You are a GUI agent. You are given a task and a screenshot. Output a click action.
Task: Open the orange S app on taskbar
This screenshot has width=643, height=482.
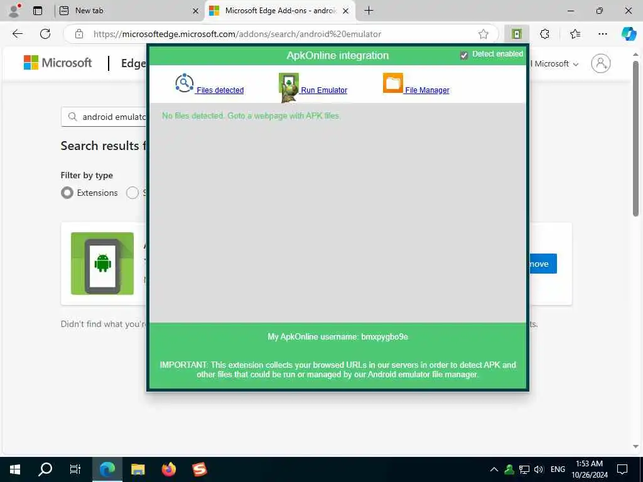[x=199, y=469]
